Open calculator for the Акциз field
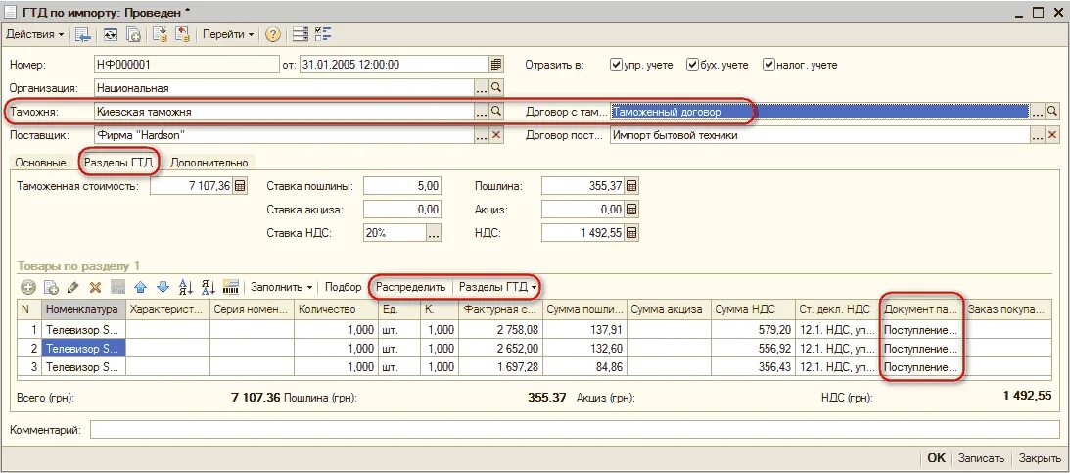 click(631, 210)
